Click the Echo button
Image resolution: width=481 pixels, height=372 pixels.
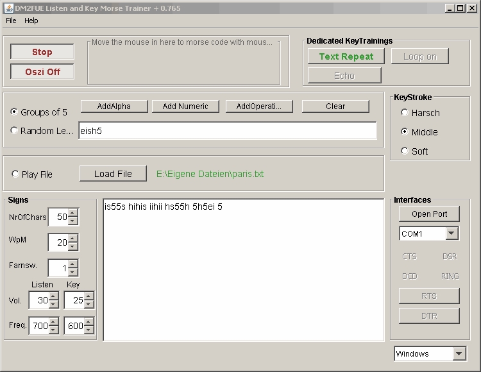click(344, 76)
